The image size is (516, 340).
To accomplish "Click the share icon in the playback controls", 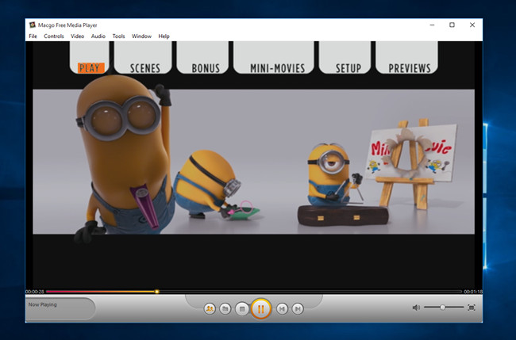I will (x=210, y=309).
